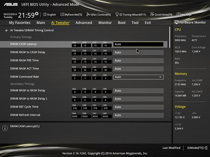210x157 pixels.
Task: Click the globe language icon
Action: tap(45, 14)
